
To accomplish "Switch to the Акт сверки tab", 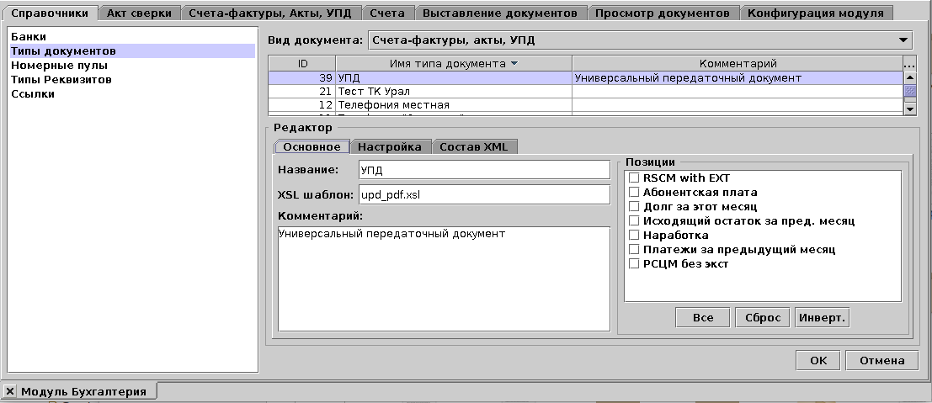I will point(139,13).
